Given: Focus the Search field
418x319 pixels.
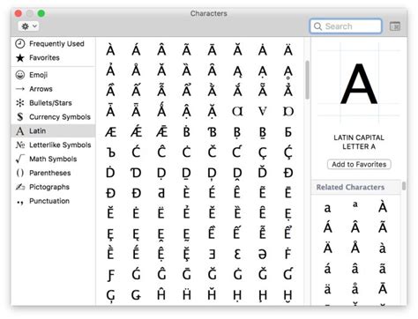Looking at the screenshot, I should pyautogui.click(x=346, y=26).
